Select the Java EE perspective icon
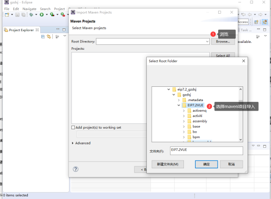Image resolution: width=271 pixels, height=199 pixels. pos(265,22)
